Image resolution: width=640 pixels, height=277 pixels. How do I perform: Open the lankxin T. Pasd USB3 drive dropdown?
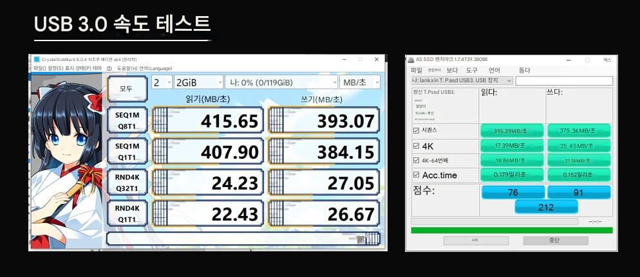462,80
